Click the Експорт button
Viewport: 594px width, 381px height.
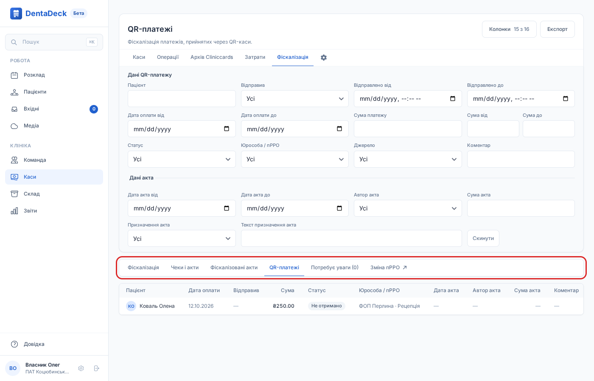pyautogui.click(x=558, y=29)
